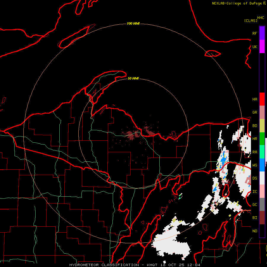Image resolution: width=267 pixels, height=267 pixels.
Task: Select the yellow BD legend swatch
Action: click(x=262, y=126)
